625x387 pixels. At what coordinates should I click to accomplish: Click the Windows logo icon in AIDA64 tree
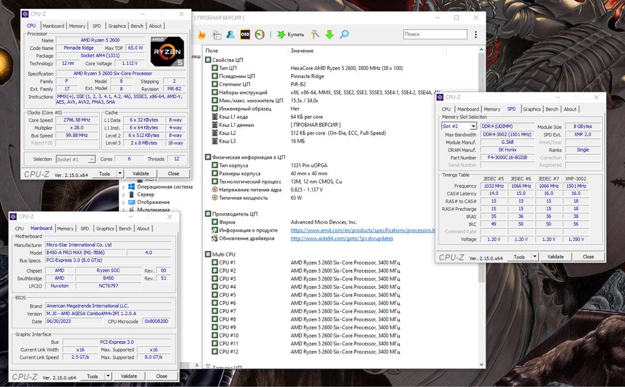[x=131, y=186]
